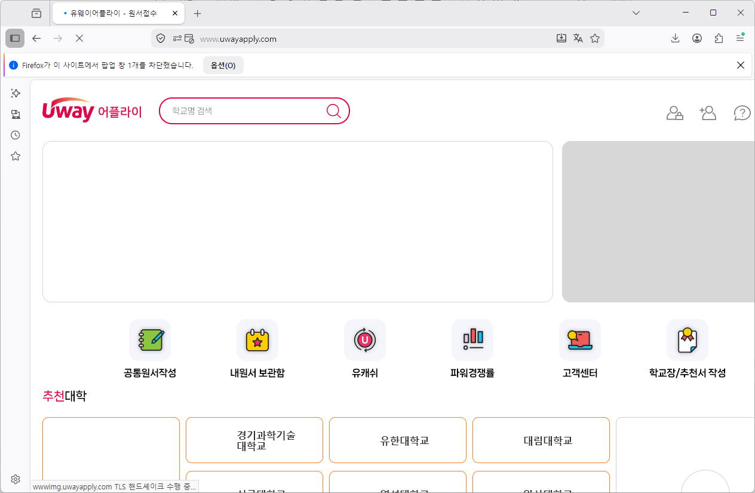Open the sign-up add-user icon
The height and width of the screenshot is (493, 755).
[x=708, y=113]
